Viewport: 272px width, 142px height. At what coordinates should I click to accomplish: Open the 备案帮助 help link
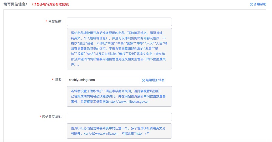pyautogui.click(x=260, y=4)
